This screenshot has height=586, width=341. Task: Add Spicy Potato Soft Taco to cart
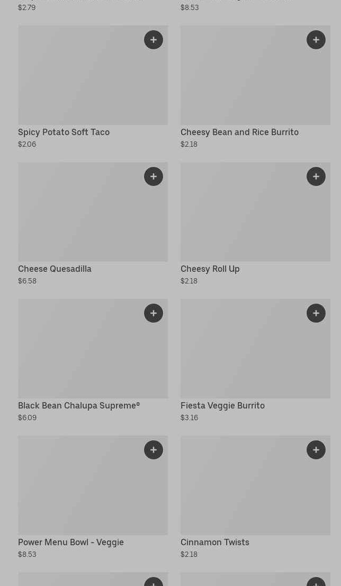pos(154,40)
